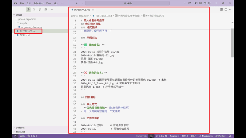Open the Source Control view icon
246x138 pixels.
click(x=40, y=10)
